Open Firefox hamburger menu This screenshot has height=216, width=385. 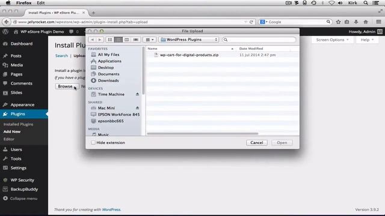click(x=378, y=22)
